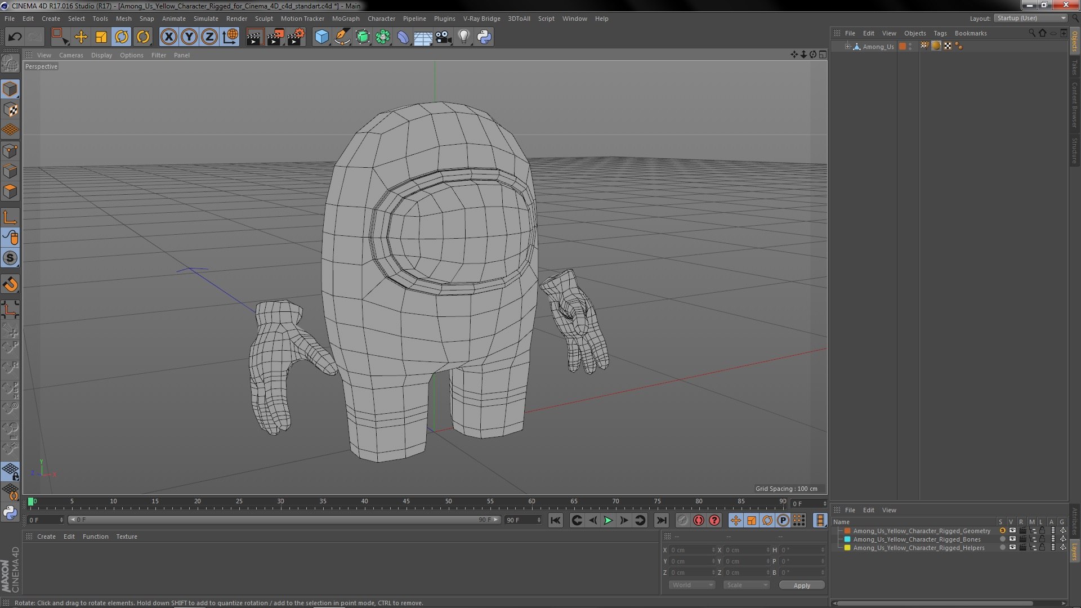Toggle the Z axis lock
The width and height of the screenshot is (1081, 608).
(x=209, y=37)
